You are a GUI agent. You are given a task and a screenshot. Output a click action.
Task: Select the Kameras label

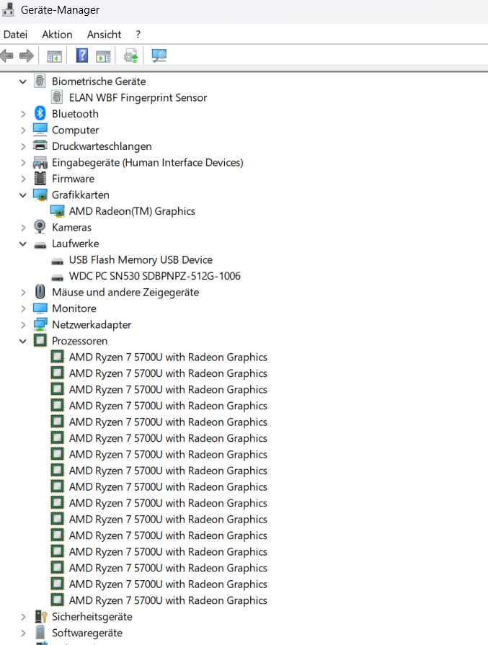[x=71, y=228]
